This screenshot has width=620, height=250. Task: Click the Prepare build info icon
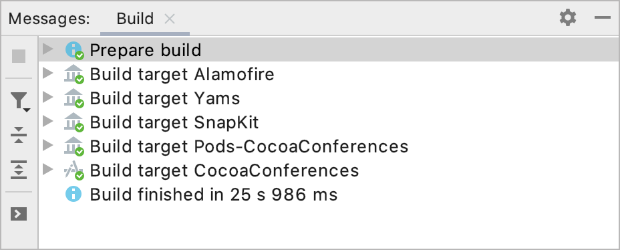tap(74, 51)
